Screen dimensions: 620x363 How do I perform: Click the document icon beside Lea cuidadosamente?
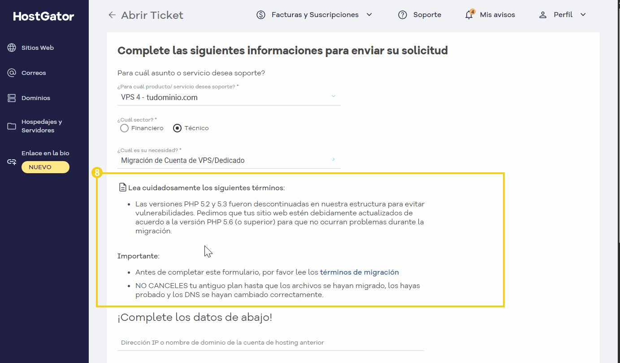(x=122, y=187)
